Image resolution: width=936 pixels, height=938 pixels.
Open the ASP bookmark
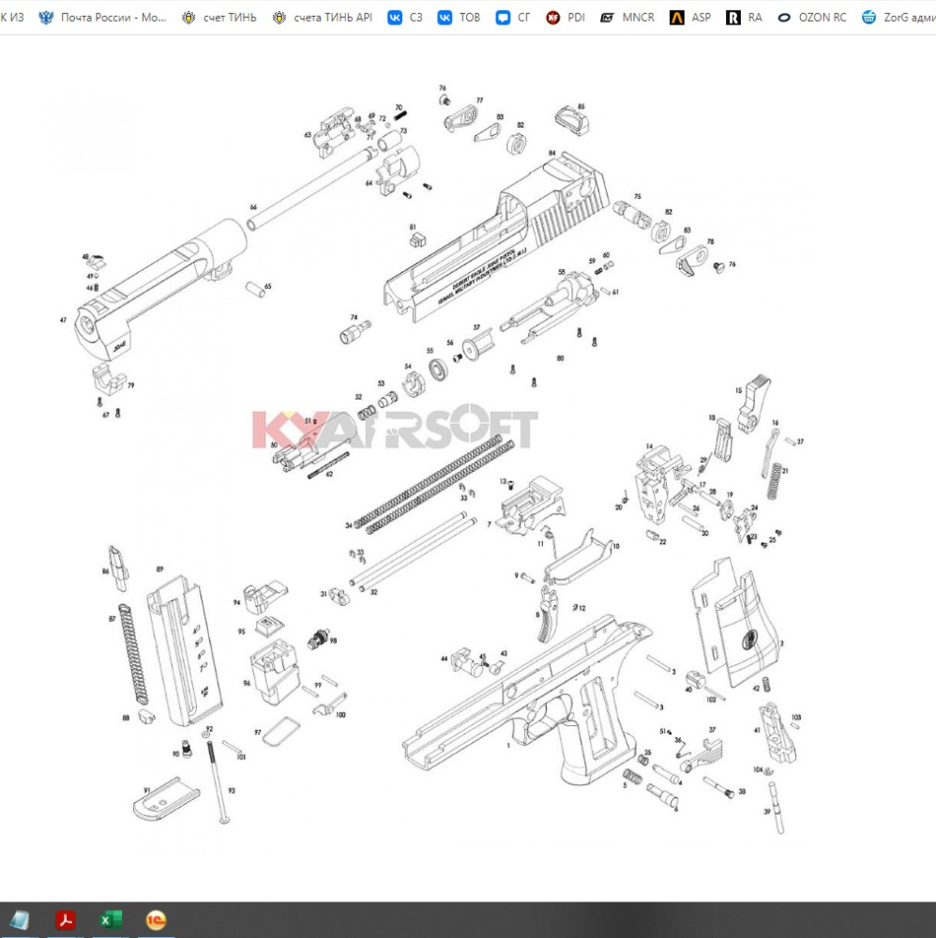(x=690, y=17)
